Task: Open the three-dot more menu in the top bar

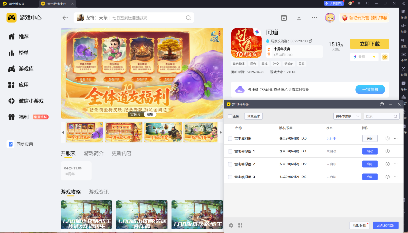Action: pyautogui.click(x=314, y=18)
